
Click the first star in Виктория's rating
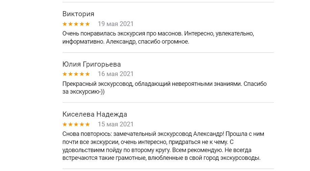(x=65, y=24)
